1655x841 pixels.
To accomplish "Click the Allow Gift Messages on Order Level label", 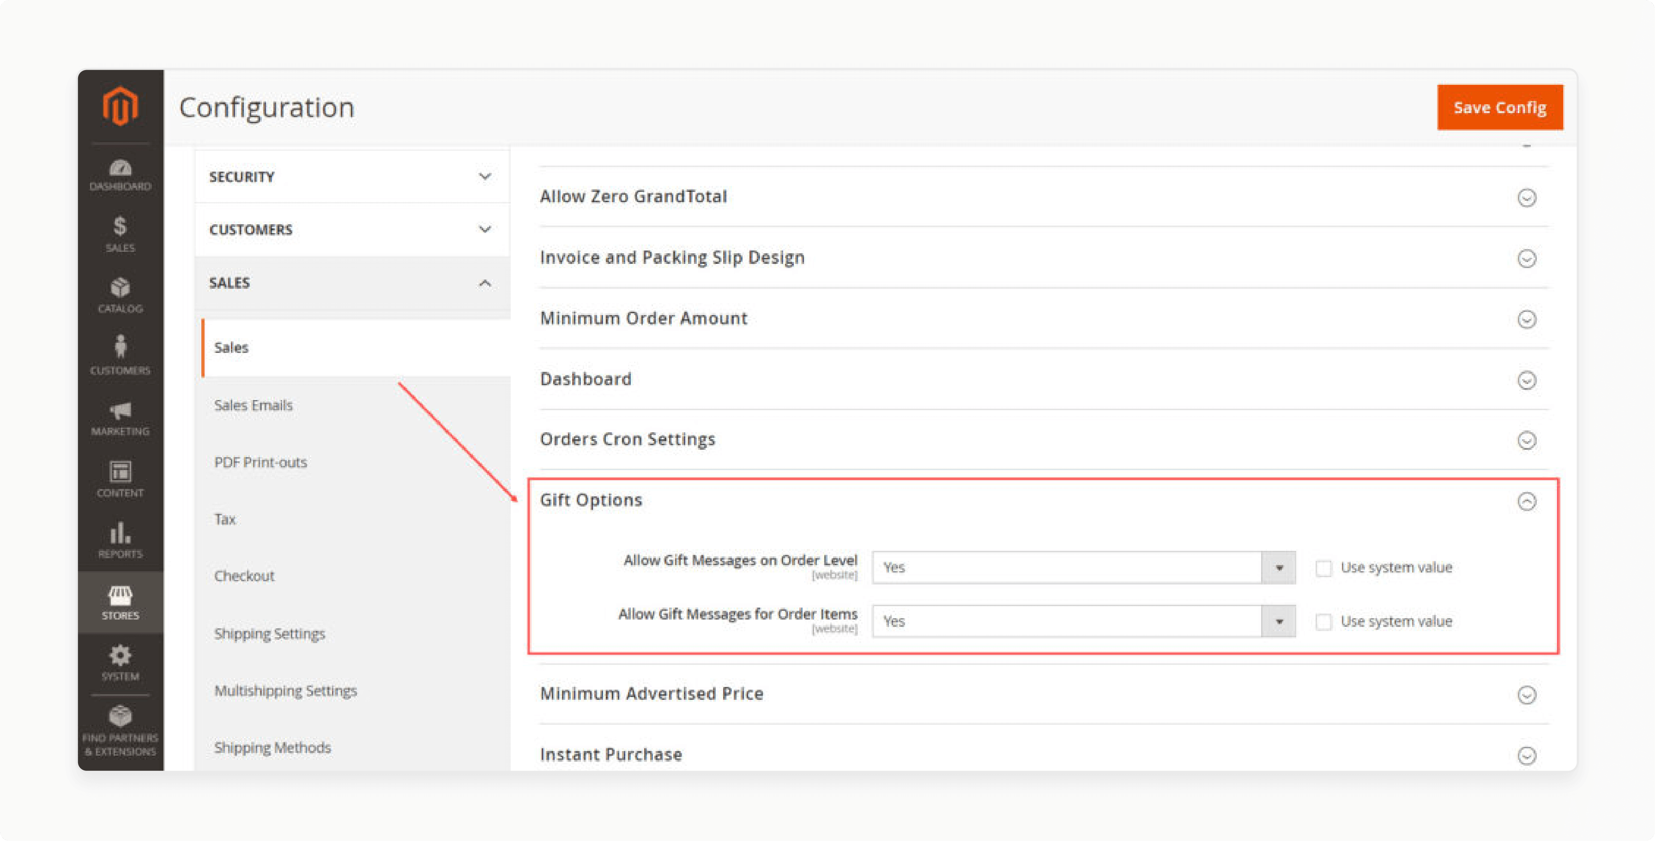I will (x=740, y=561).
